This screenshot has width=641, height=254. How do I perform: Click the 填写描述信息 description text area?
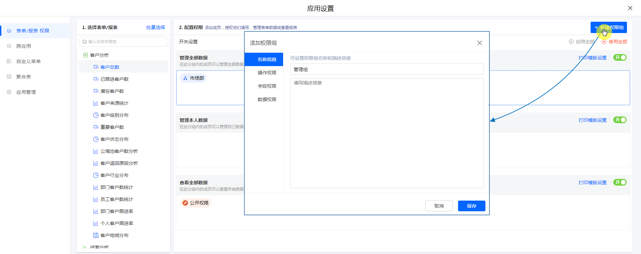tap(387, 133)
